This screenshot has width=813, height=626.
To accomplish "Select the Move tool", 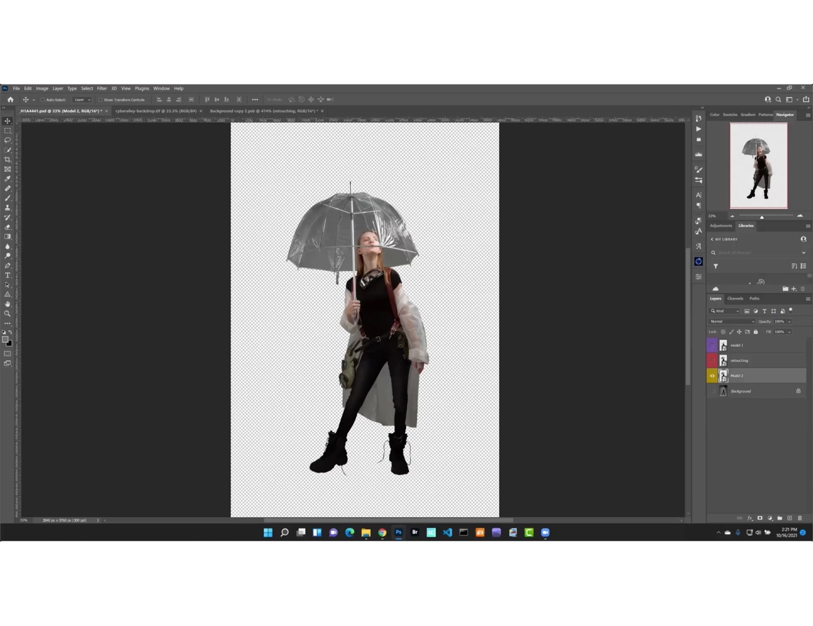I will coord(8,120).
